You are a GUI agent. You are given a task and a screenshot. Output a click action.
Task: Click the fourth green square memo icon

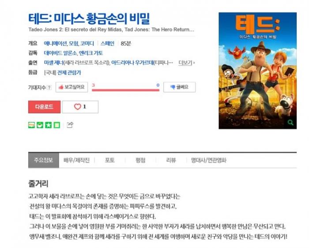(57, 125)
